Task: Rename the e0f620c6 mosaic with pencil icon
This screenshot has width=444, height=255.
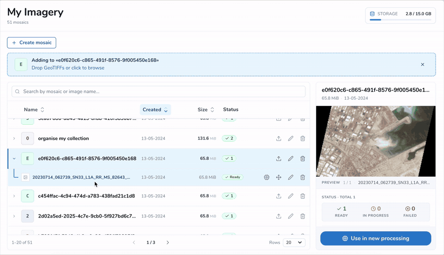Action: coord(291,158)
